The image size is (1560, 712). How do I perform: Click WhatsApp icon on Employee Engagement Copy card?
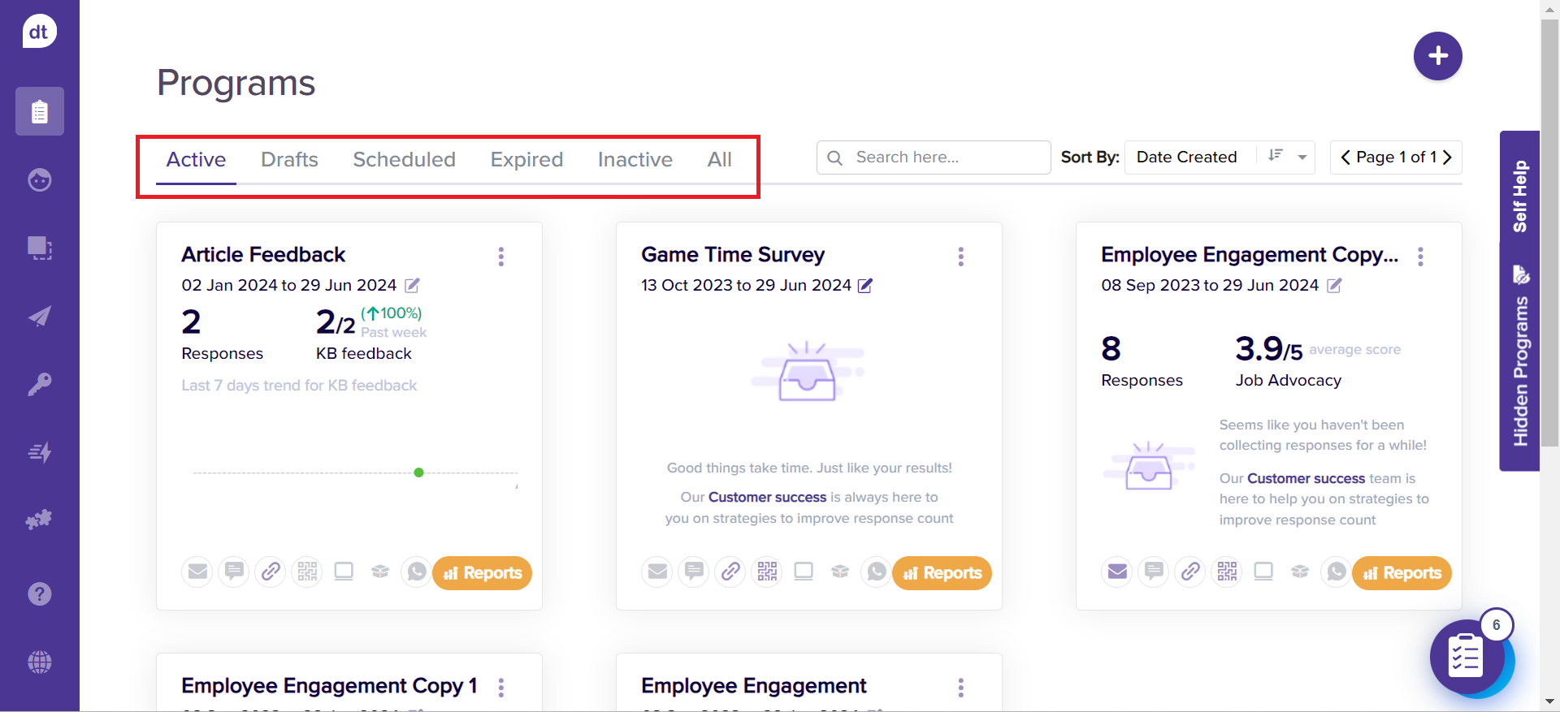[1336, 572]
